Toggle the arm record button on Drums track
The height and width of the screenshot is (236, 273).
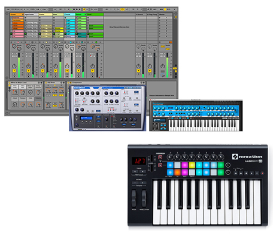coord(14,77)
